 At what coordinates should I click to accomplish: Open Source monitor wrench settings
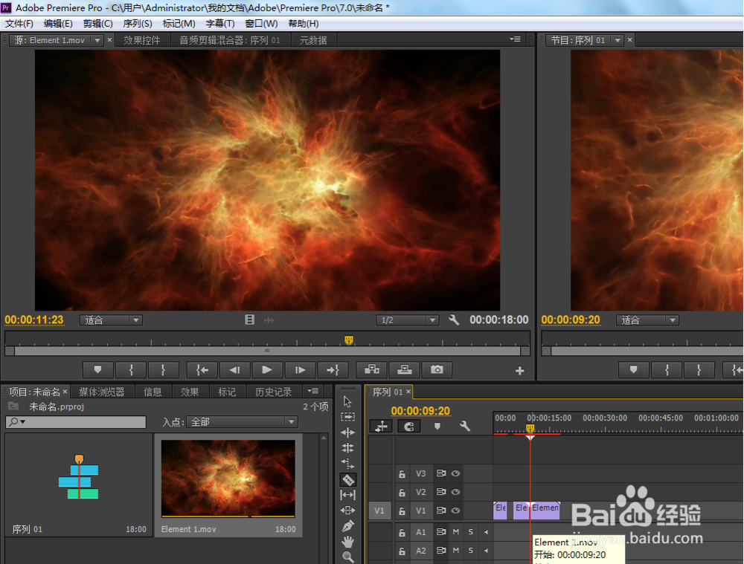(454, 320)
